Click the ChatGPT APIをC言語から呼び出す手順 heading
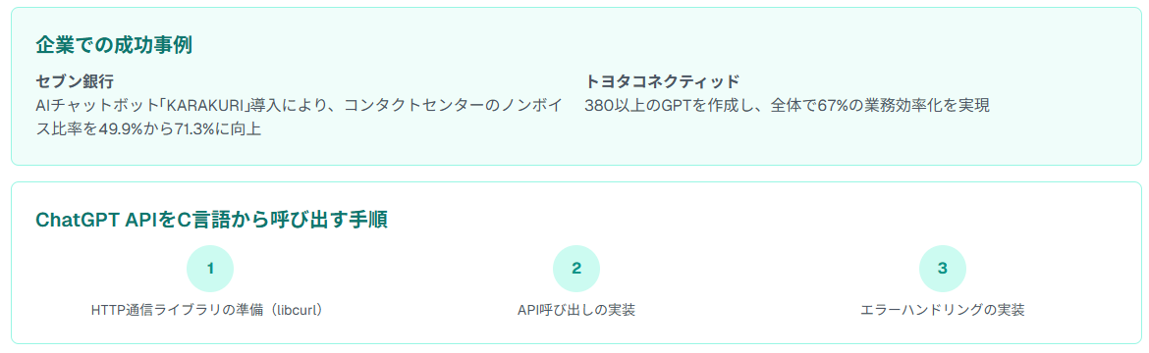 [211, 220]
